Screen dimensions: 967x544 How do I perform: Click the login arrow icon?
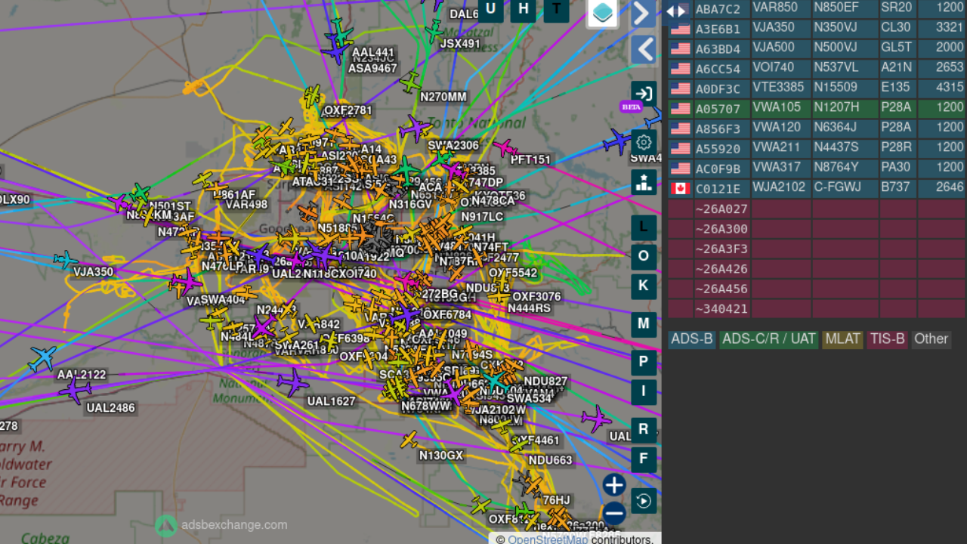(644, 94)
